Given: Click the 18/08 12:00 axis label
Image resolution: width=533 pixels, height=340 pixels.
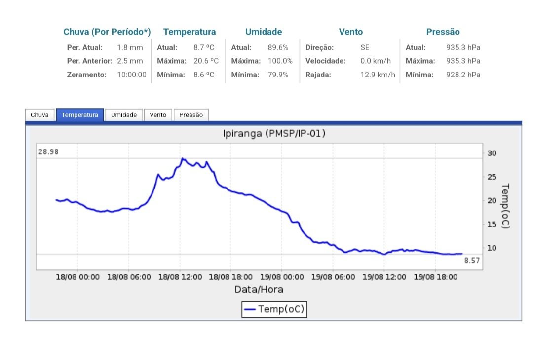Looking at the screenshot, I should pyautogui.click(x=180, y=277).
